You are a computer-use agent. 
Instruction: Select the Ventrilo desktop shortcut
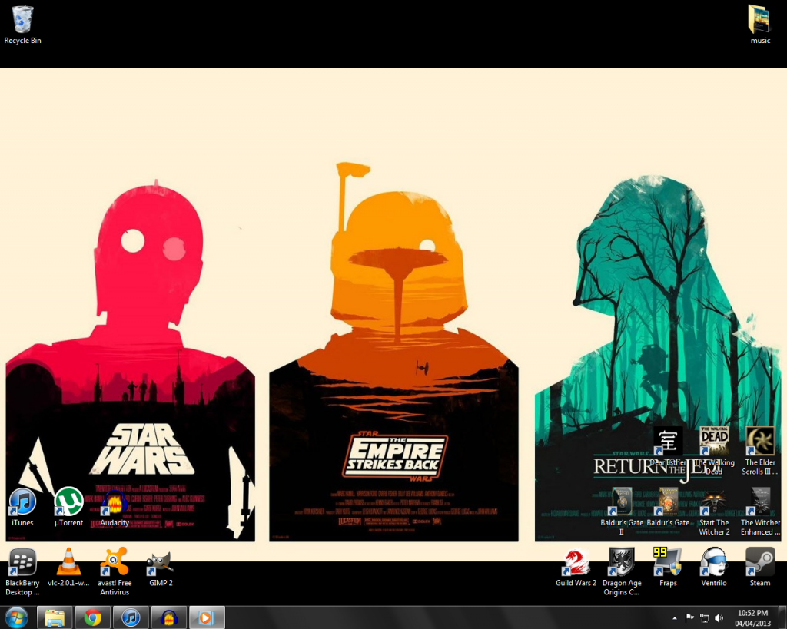[x=713, y=563]
